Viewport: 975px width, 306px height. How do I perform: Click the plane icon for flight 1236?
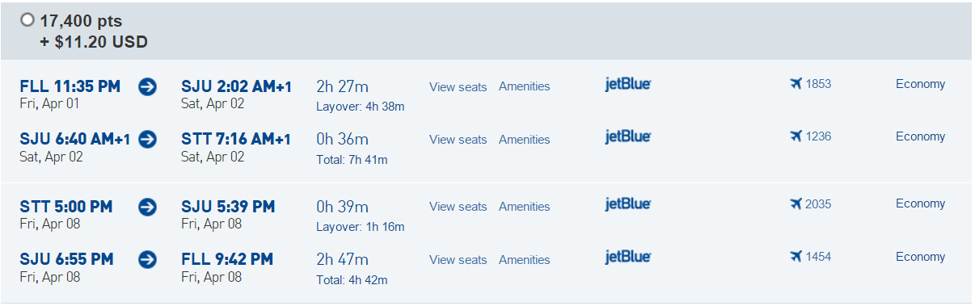click(796, 136)
